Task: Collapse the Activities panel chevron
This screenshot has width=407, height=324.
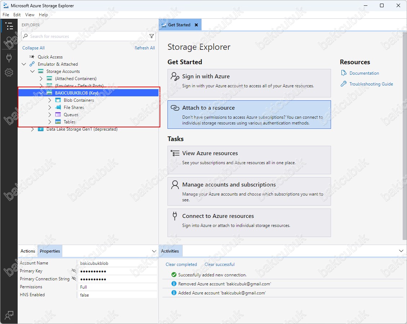Action: tap(401, 251)
